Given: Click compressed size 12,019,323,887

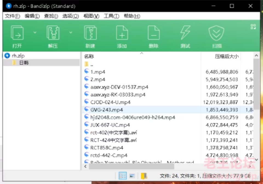Looking at the screenshot, I should (221, 102).
